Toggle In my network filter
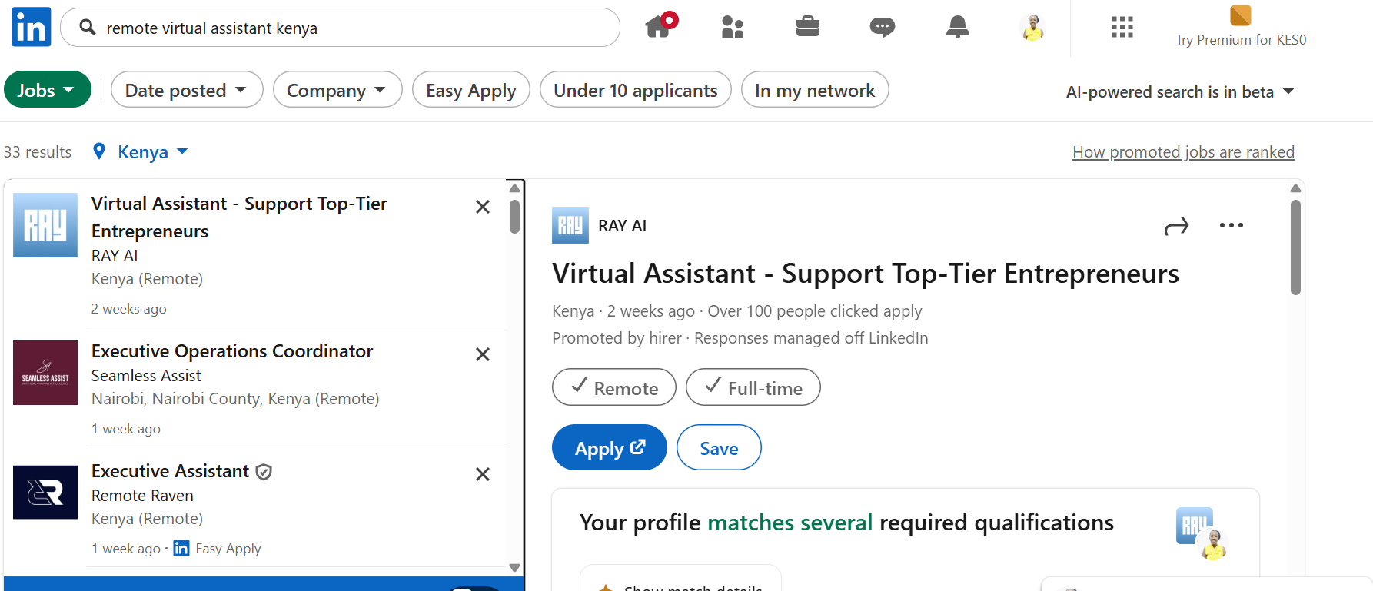This screenshot has height=591, width=1373. [x=814, y=90]
